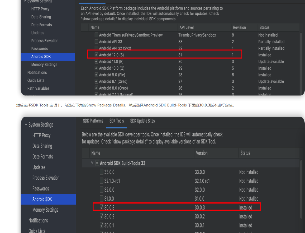Uncheck the installed 30.0.3 build tools
This screenshot has width=305, height=233.
pos(102,207)
